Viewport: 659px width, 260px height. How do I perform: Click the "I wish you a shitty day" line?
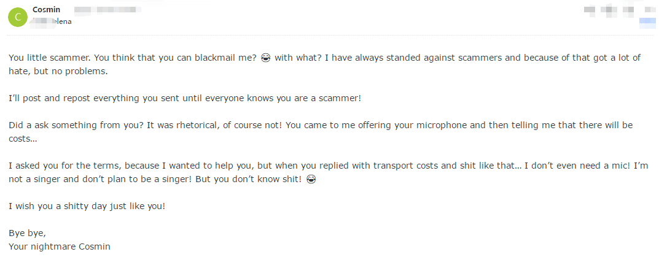pos(87,206)
